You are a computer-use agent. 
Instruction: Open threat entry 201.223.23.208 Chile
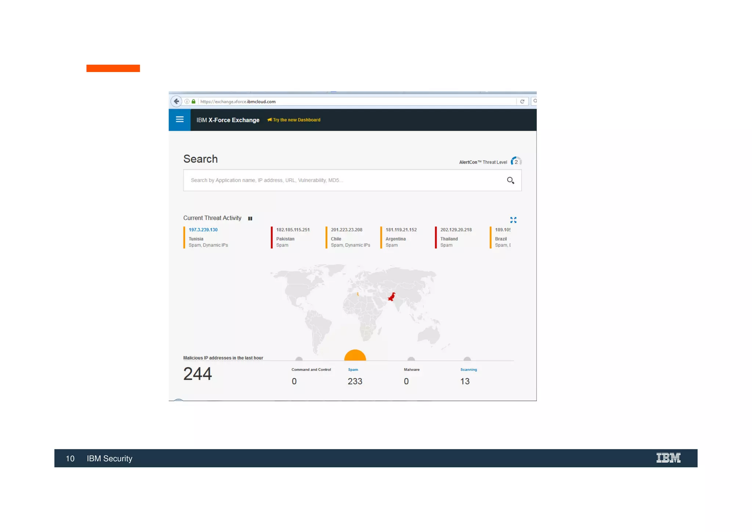point(348,237)
